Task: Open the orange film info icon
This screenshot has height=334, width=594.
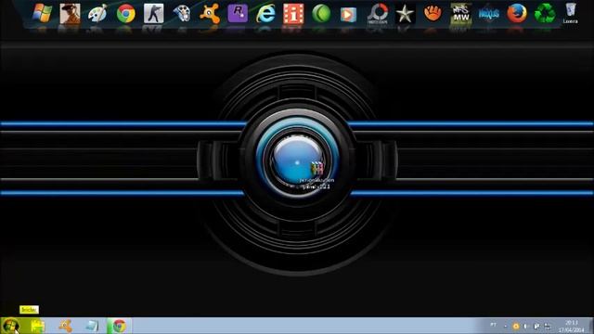Action: [x=293, y=14]
